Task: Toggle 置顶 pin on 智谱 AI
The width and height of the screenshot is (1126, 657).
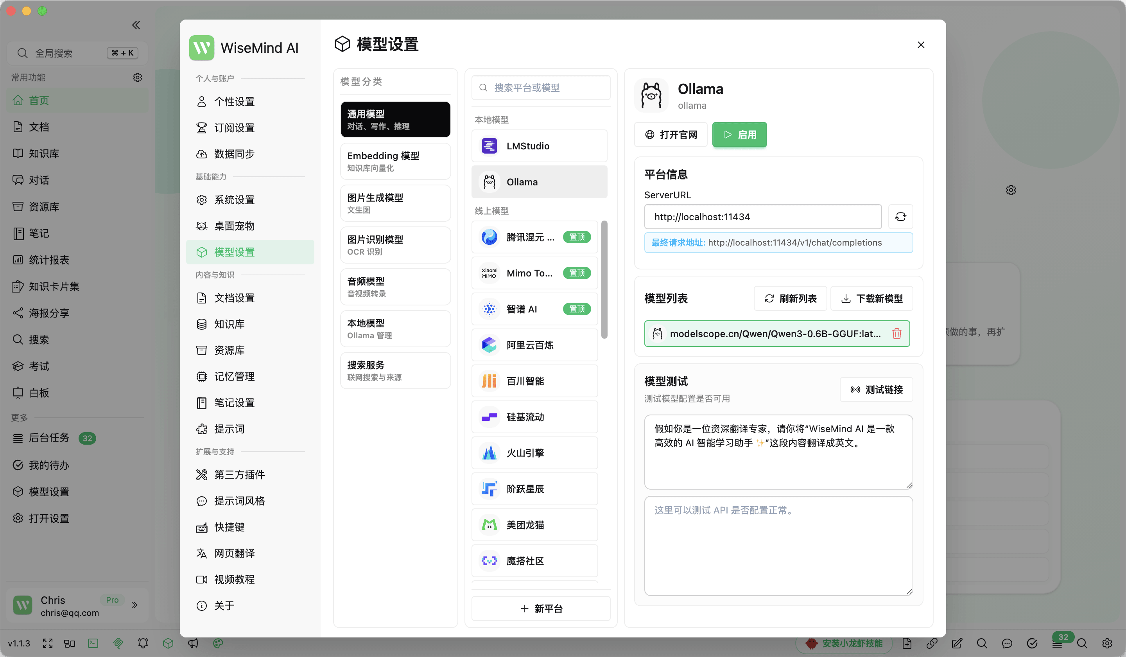Action: (577, 309)
